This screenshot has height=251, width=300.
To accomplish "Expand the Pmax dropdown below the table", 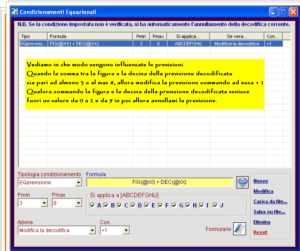I will [78, 203].
